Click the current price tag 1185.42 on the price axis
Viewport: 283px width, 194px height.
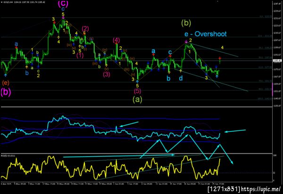tap(276, 61)
